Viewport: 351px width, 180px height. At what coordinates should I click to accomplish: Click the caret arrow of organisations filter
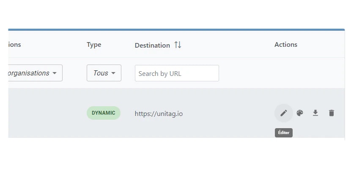coord(55,73)
